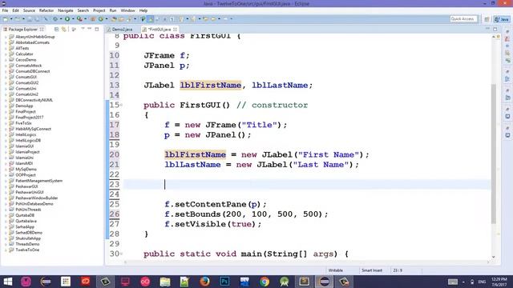Select the DemoApp project

(24, 106)
